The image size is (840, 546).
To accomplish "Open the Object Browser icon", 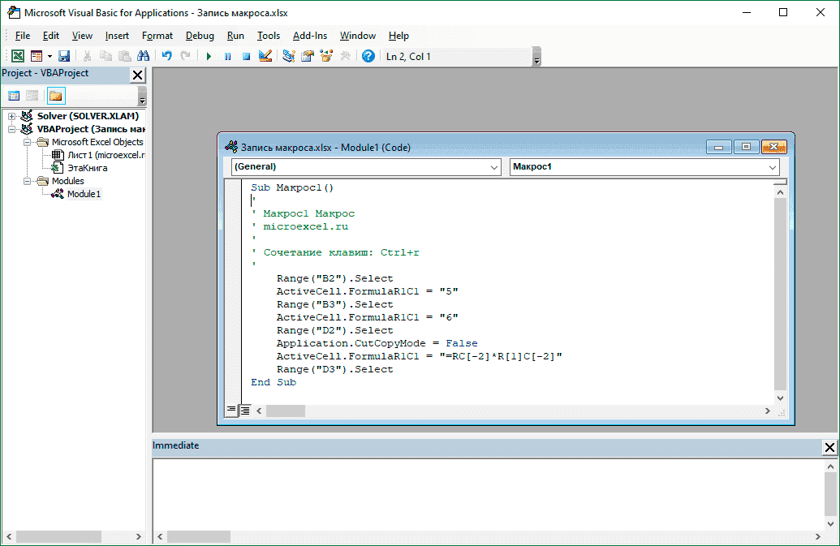I will coord(327,57).
